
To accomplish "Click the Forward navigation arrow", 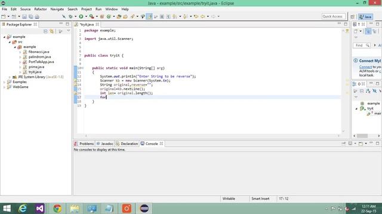I will (x=213, y=17).
